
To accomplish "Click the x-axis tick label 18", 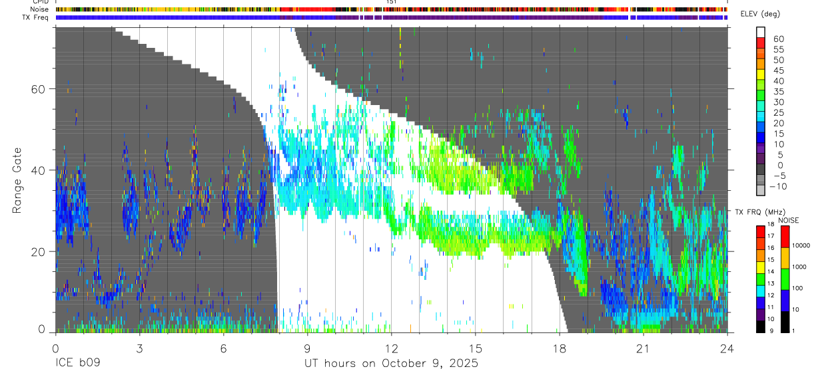I will click(559, 348).
